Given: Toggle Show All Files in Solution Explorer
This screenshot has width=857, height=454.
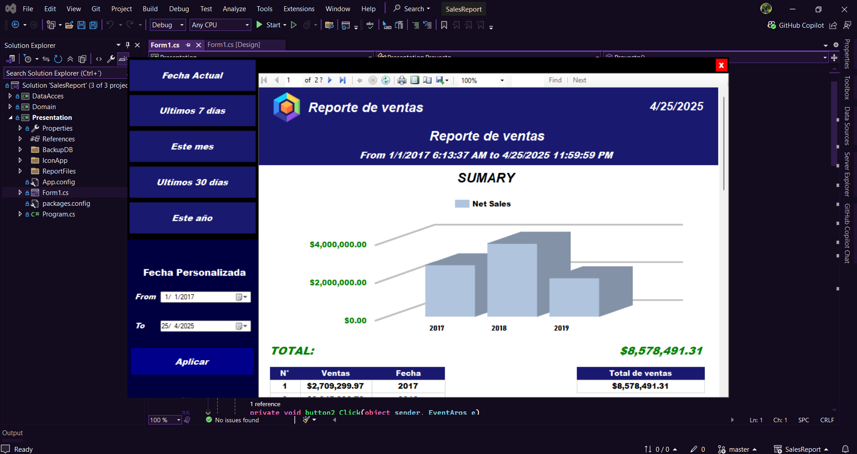Looking at the screenshot, I should pos(82,59).
